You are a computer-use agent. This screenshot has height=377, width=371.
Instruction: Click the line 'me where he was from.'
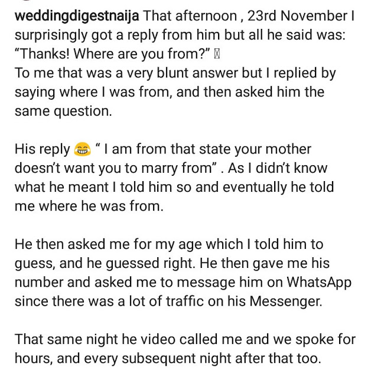[x=89, y=206]
